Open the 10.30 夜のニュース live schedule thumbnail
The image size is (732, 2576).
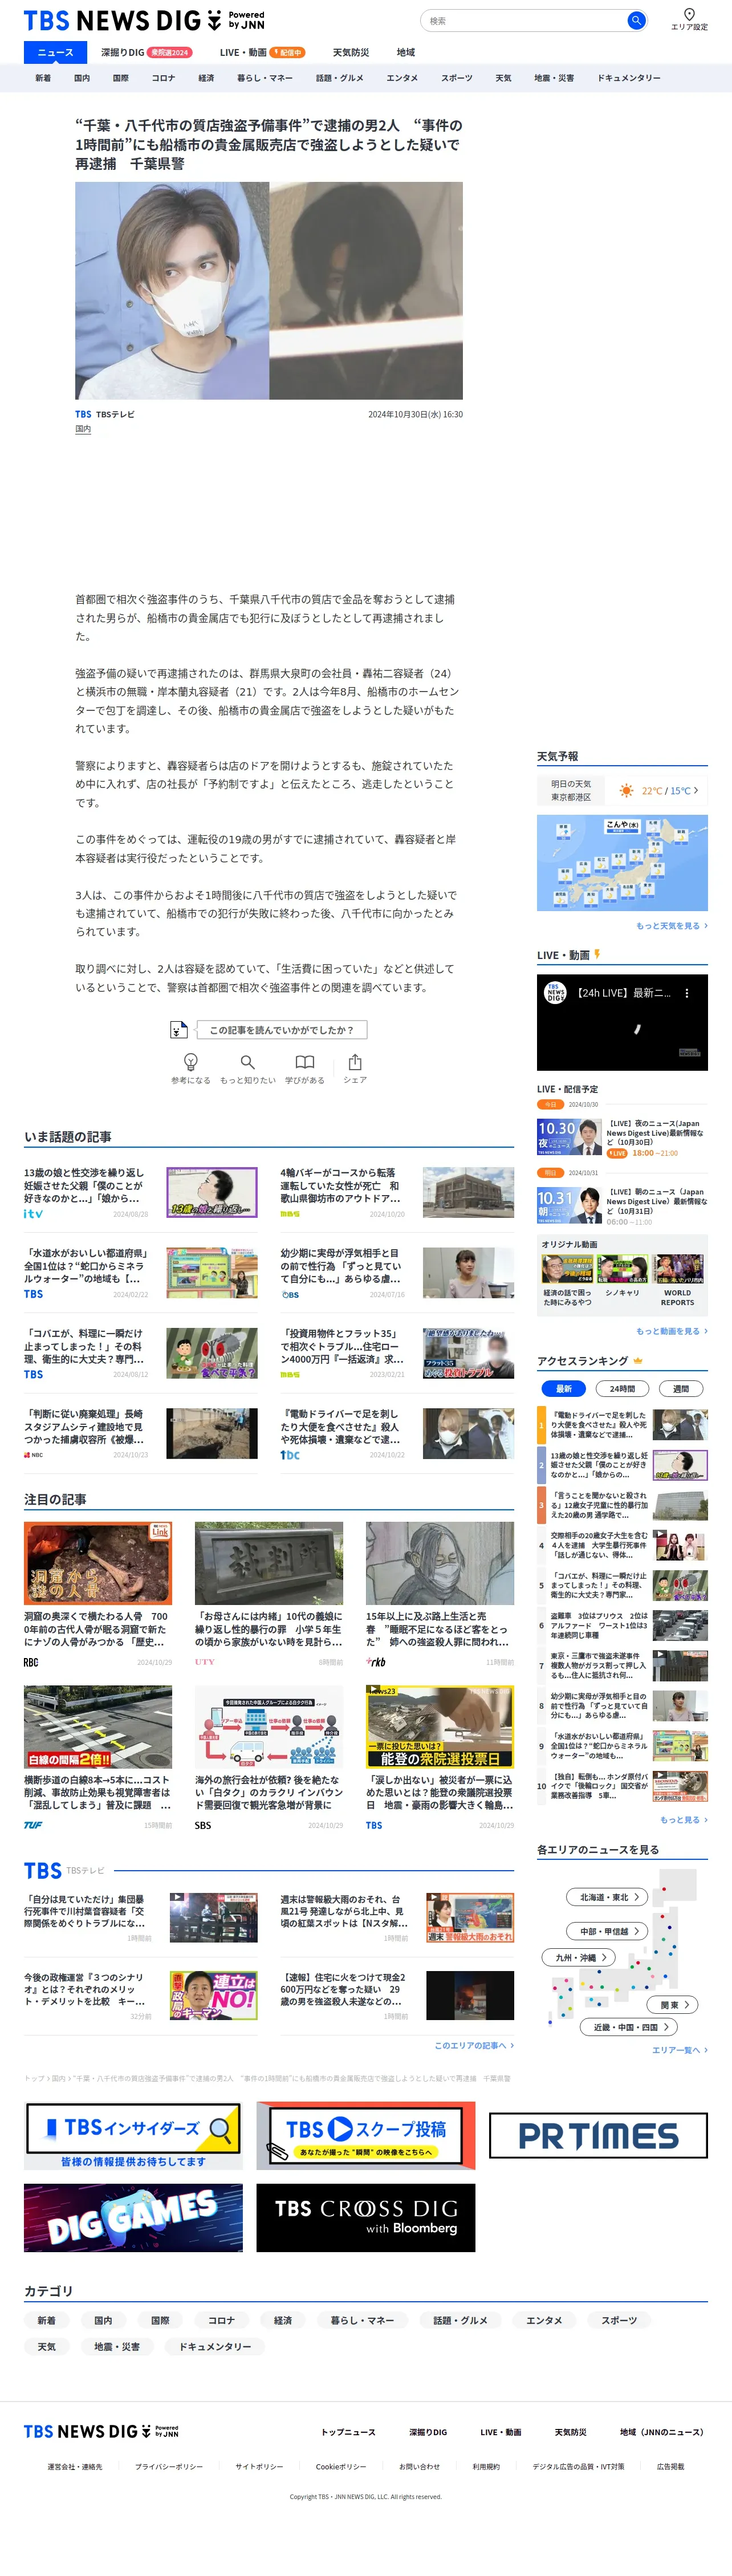point(569,1137)
